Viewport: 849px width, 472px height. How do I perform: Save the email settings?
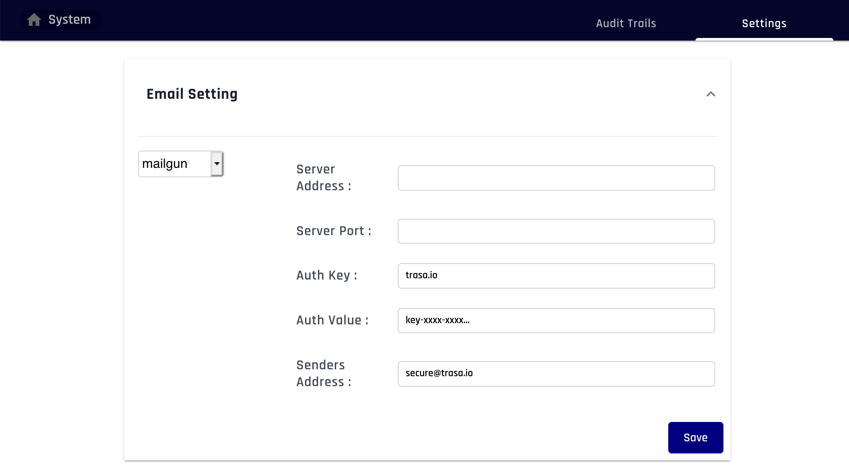point(695,437)
